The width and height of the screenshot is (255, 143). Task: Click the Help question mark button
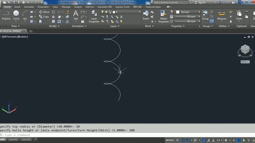click(x=233, y=2)
